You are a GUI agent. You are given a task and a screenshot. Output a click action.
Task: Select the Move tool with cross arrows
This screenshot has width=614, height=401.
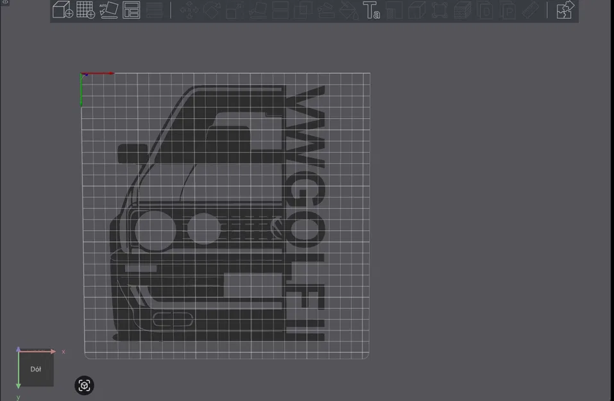[x=191, y=11]
